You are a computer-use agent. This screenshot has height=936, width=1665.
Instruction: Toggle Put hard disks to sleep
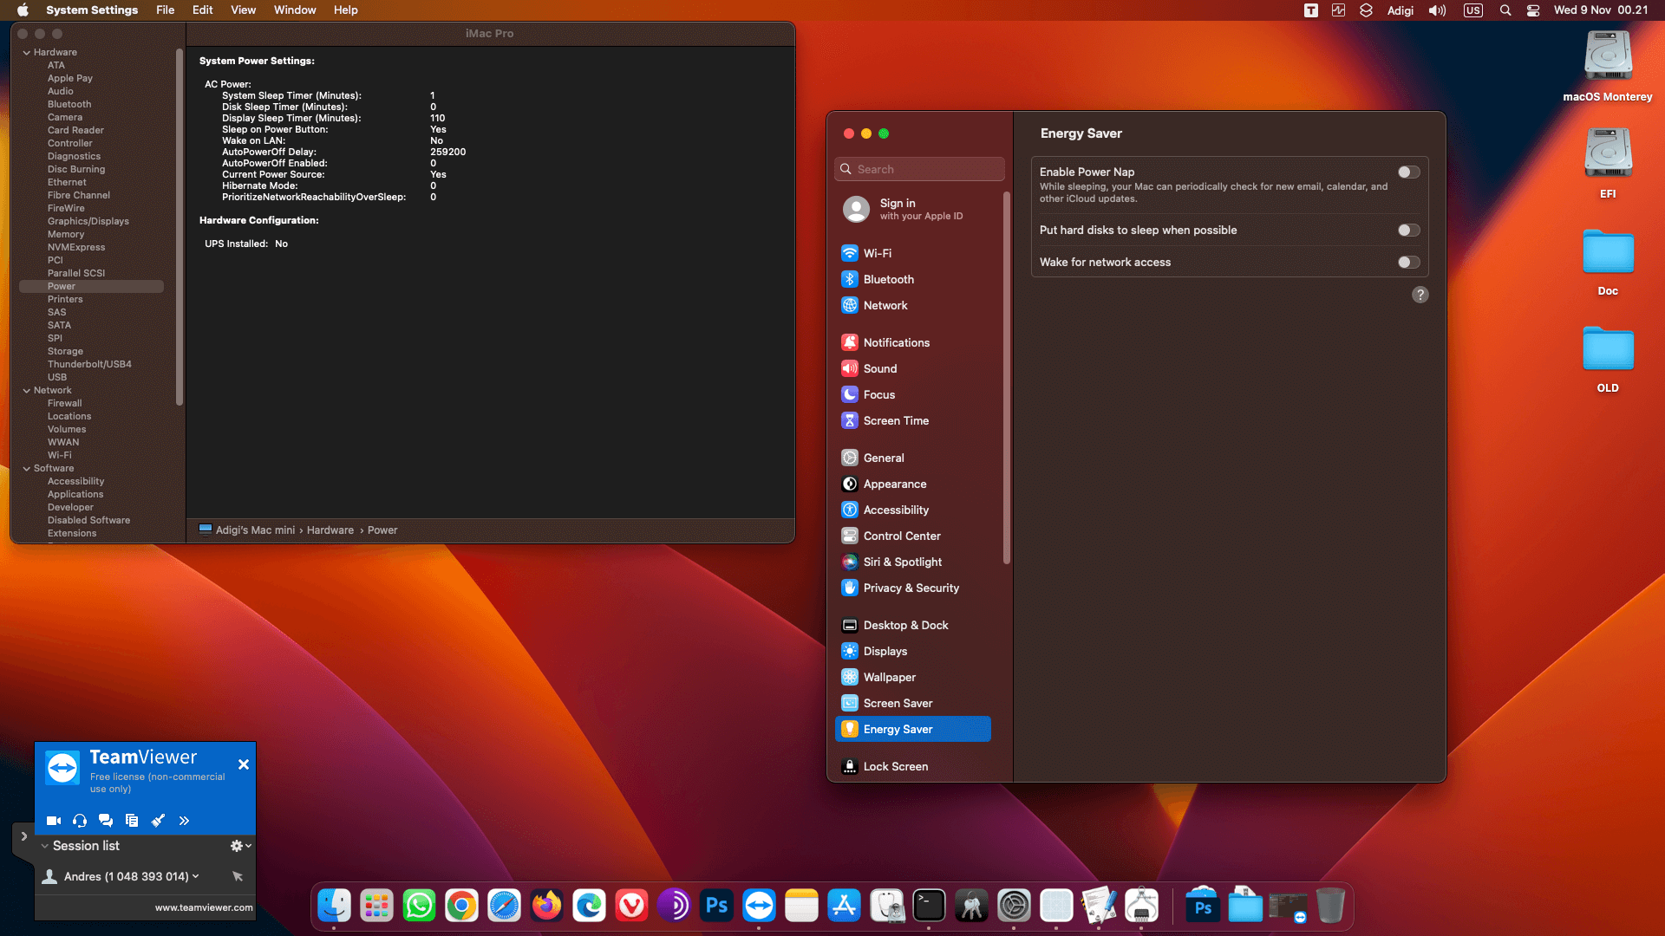tap(1408, 231)
